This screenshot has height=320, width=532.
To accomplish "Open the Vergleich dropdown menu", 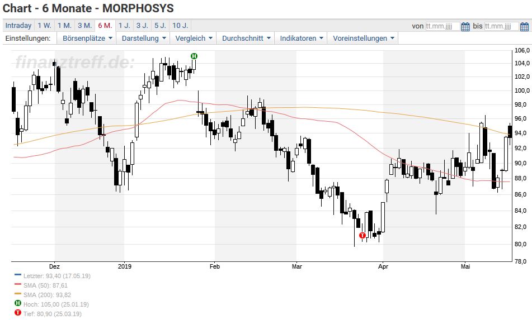I will [x=193, y=39].
